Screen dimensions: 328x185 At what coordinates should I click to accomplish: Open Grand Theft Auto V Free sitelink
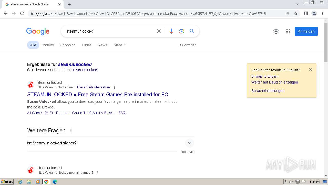tap(94, 113)
